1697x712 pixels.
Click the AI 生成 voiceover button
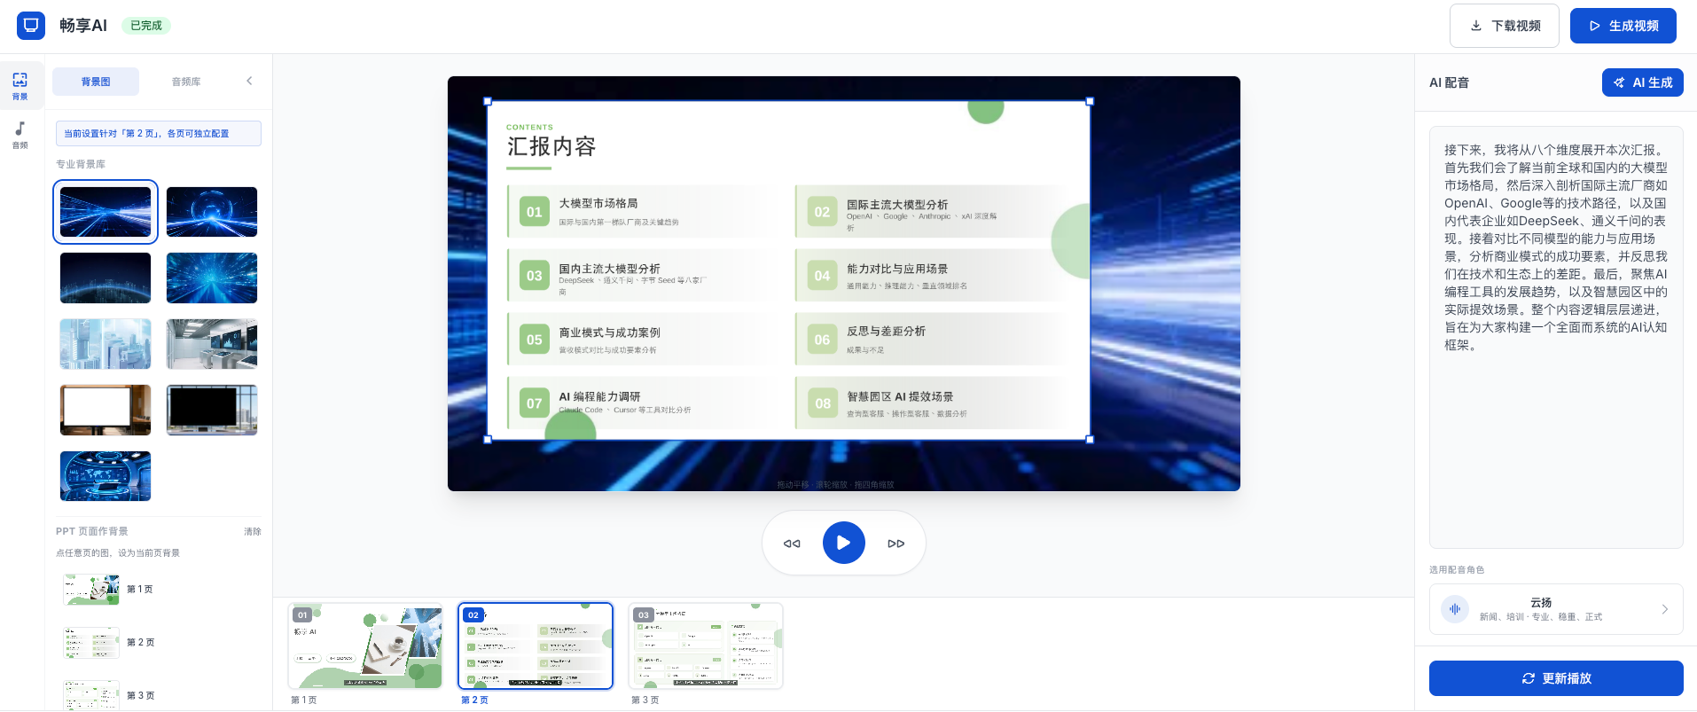coord(1642,82)
